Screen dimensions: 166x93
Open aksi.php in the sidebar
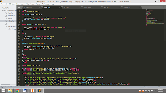pyautogui.click(x=10, y=13)
